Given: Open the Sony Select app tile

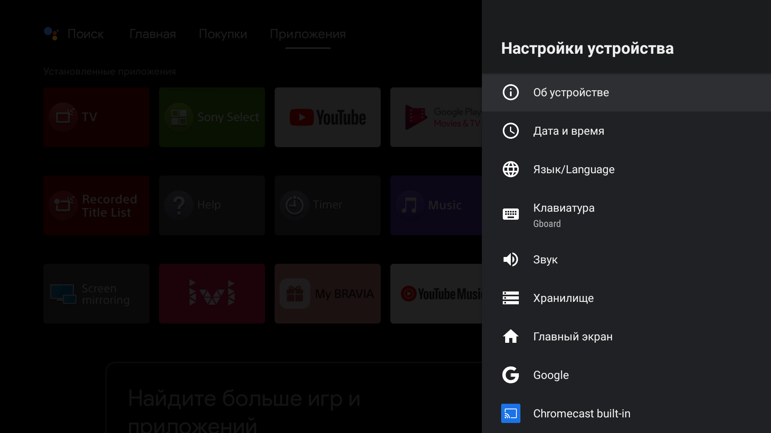Looking at the screenshot, I should pos(212,117).
